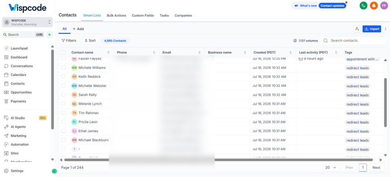Click page number 1 button
This screenshot has width=390, height=177.
(363, 168)
